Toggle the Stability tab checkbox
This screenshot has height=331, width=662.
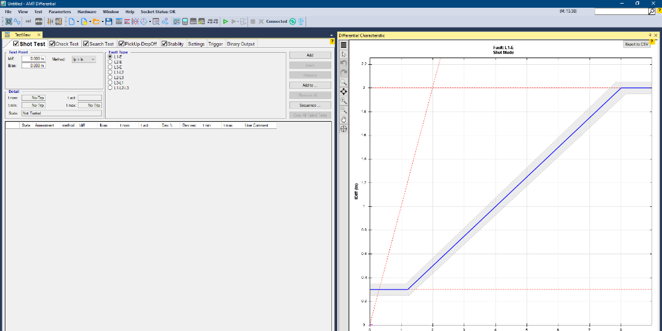pos(164,44)
